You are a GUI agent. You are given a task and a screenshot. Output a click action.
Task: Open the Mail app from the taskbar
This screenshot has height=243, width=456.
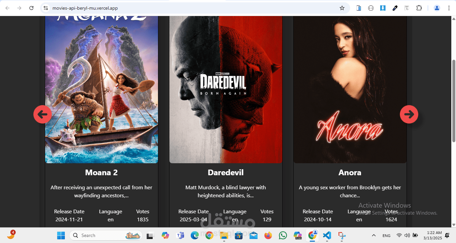(x=253, y=235)
